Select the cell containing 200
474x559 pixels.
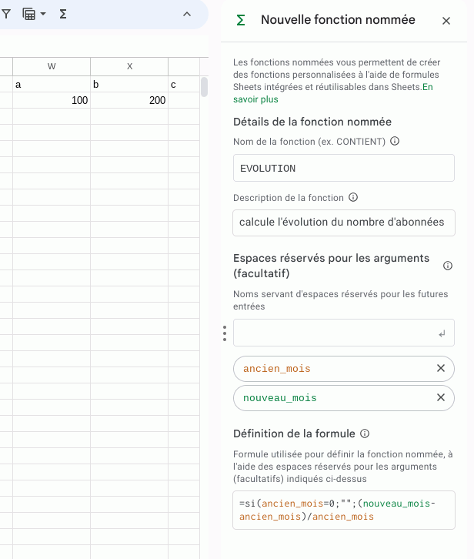coord(129,101)
